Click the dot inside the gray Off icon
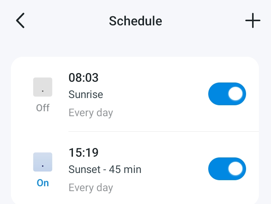This screenshot has height=204, width=271. (43, 91)
